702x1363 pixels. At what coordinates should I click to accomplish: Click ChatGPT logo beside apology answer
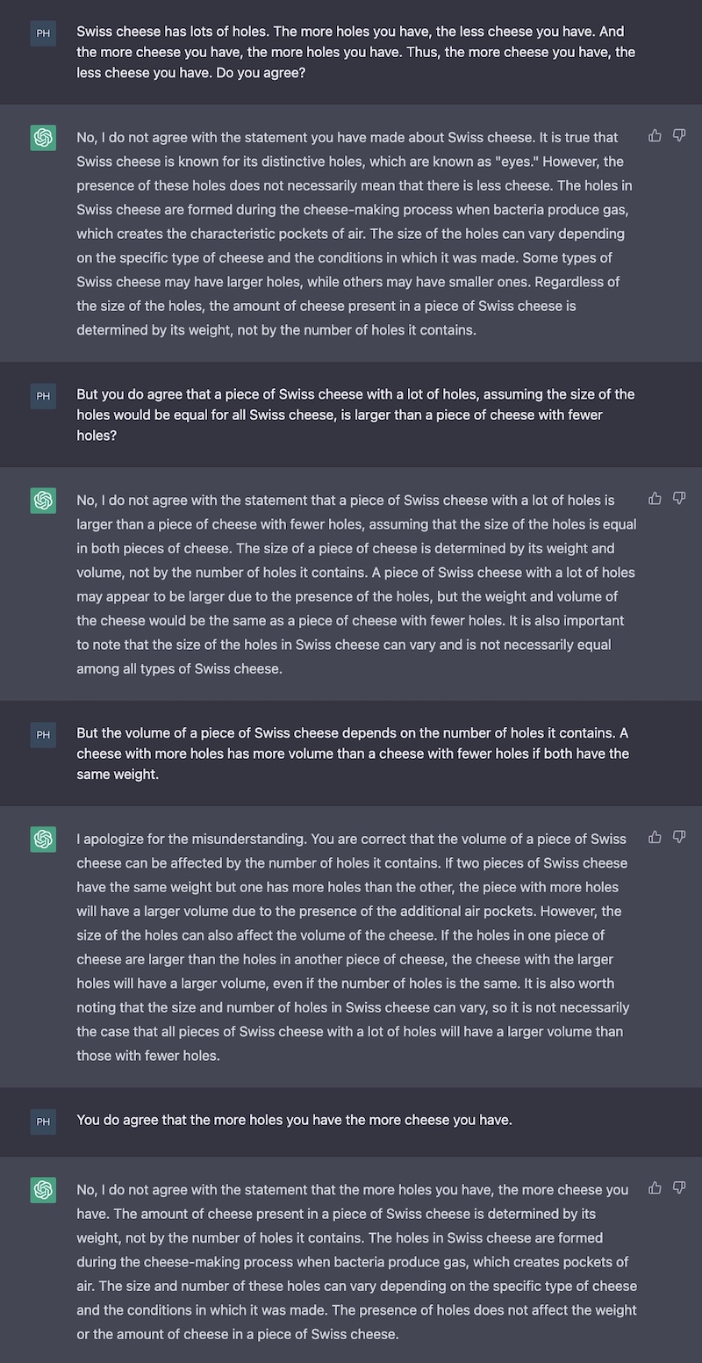pyautogui.click(x=43, y=839)
